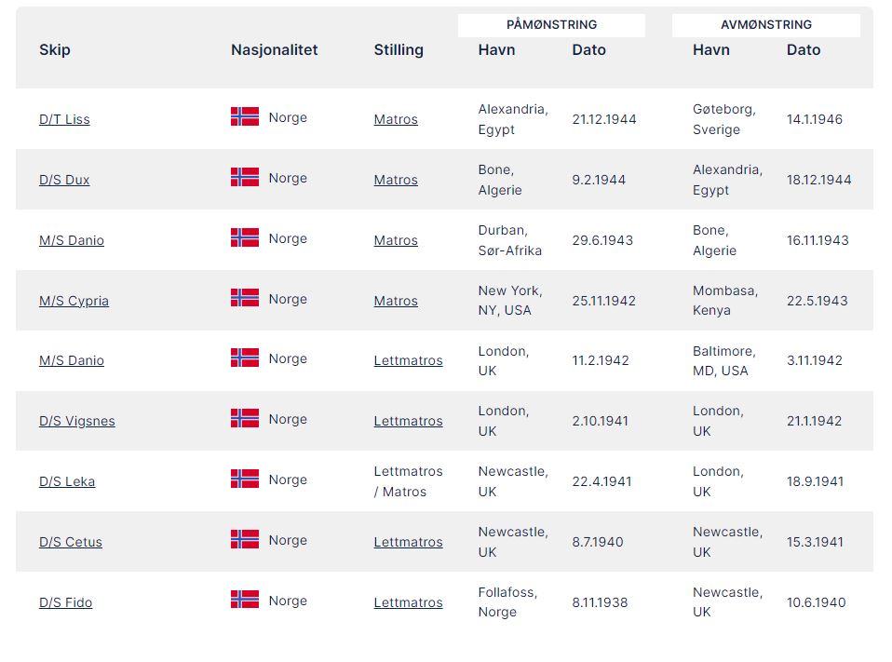892x662 pixels.
Task: Open the D/S Fido ship link
Action: (x=65, y=602)
